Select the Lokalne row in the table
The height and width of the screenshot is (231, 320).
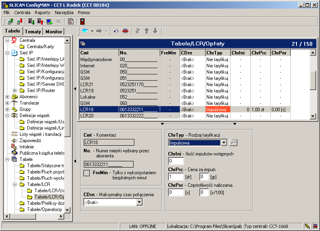click(x=184, y=97)
